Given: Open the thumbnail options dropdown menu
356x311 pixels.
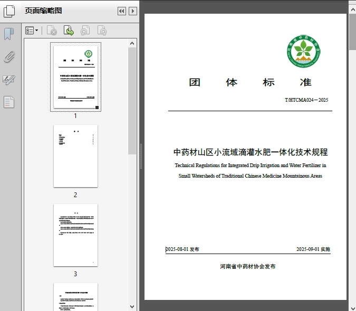Looking at the screenshot, I should [32, 31].
